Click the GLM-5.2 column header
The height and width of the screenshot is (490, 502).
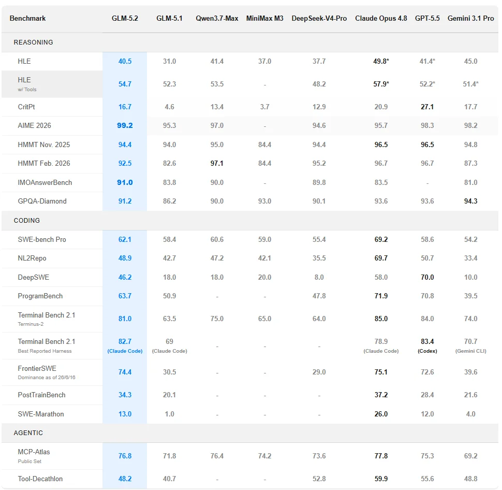(x=125, y=18)
